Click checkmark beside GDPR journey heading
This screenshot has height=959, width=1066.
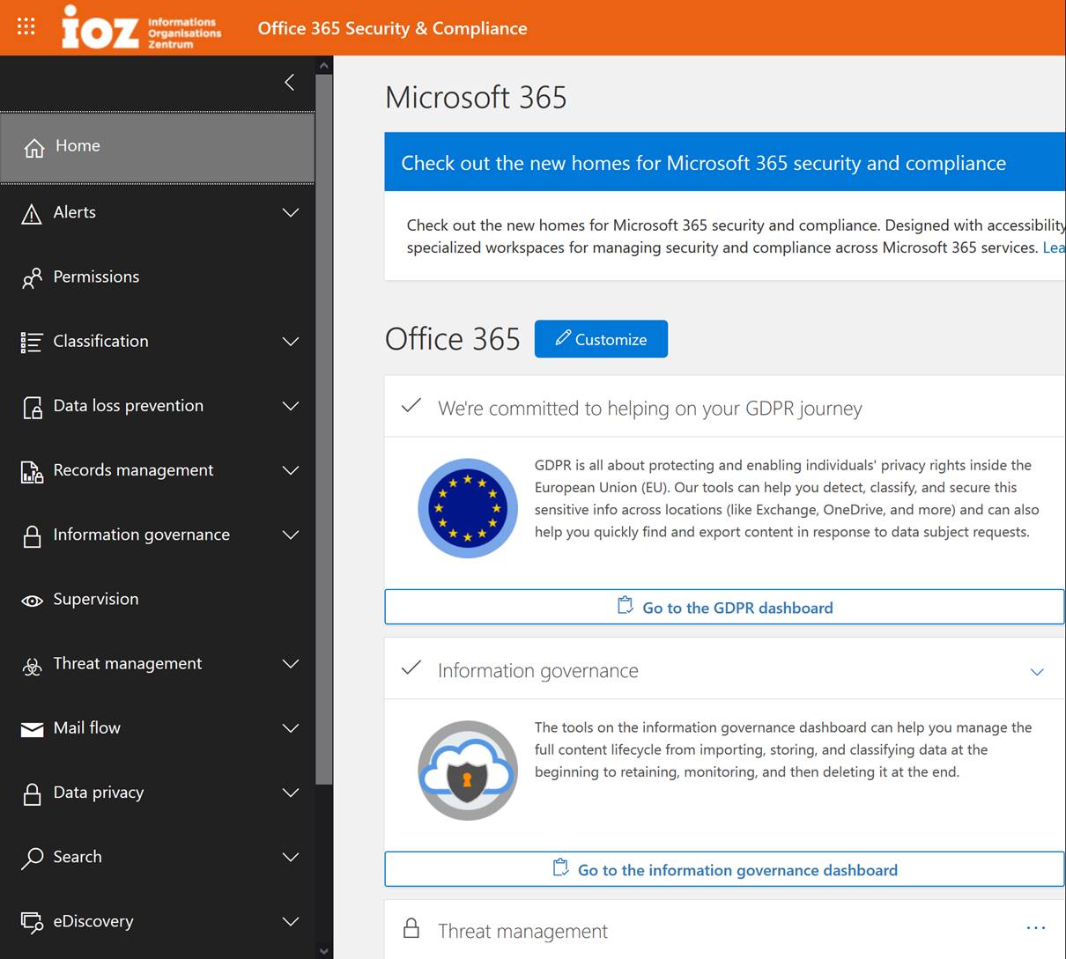click(411, 406)
